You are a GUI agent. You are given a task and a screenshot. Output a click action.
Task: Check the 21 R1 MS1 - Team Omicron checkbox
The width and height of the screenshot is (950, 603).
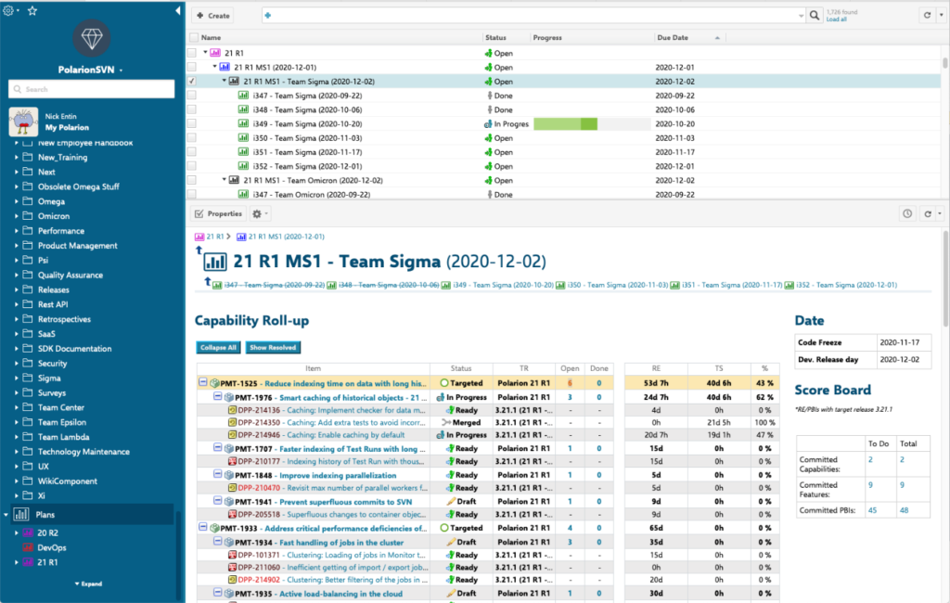coord(192,181)
